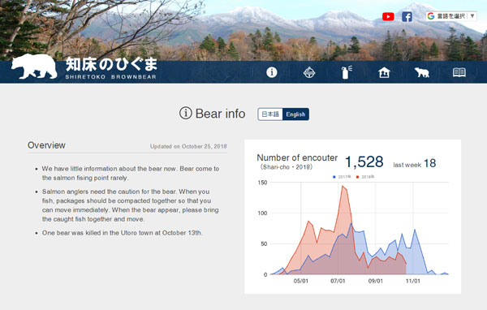
Task: Select the English language toggle
Action: coord(295,114)
